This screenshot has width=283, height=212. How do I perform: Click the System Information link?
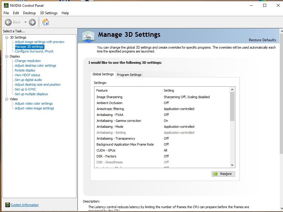[x=25, y=205]
